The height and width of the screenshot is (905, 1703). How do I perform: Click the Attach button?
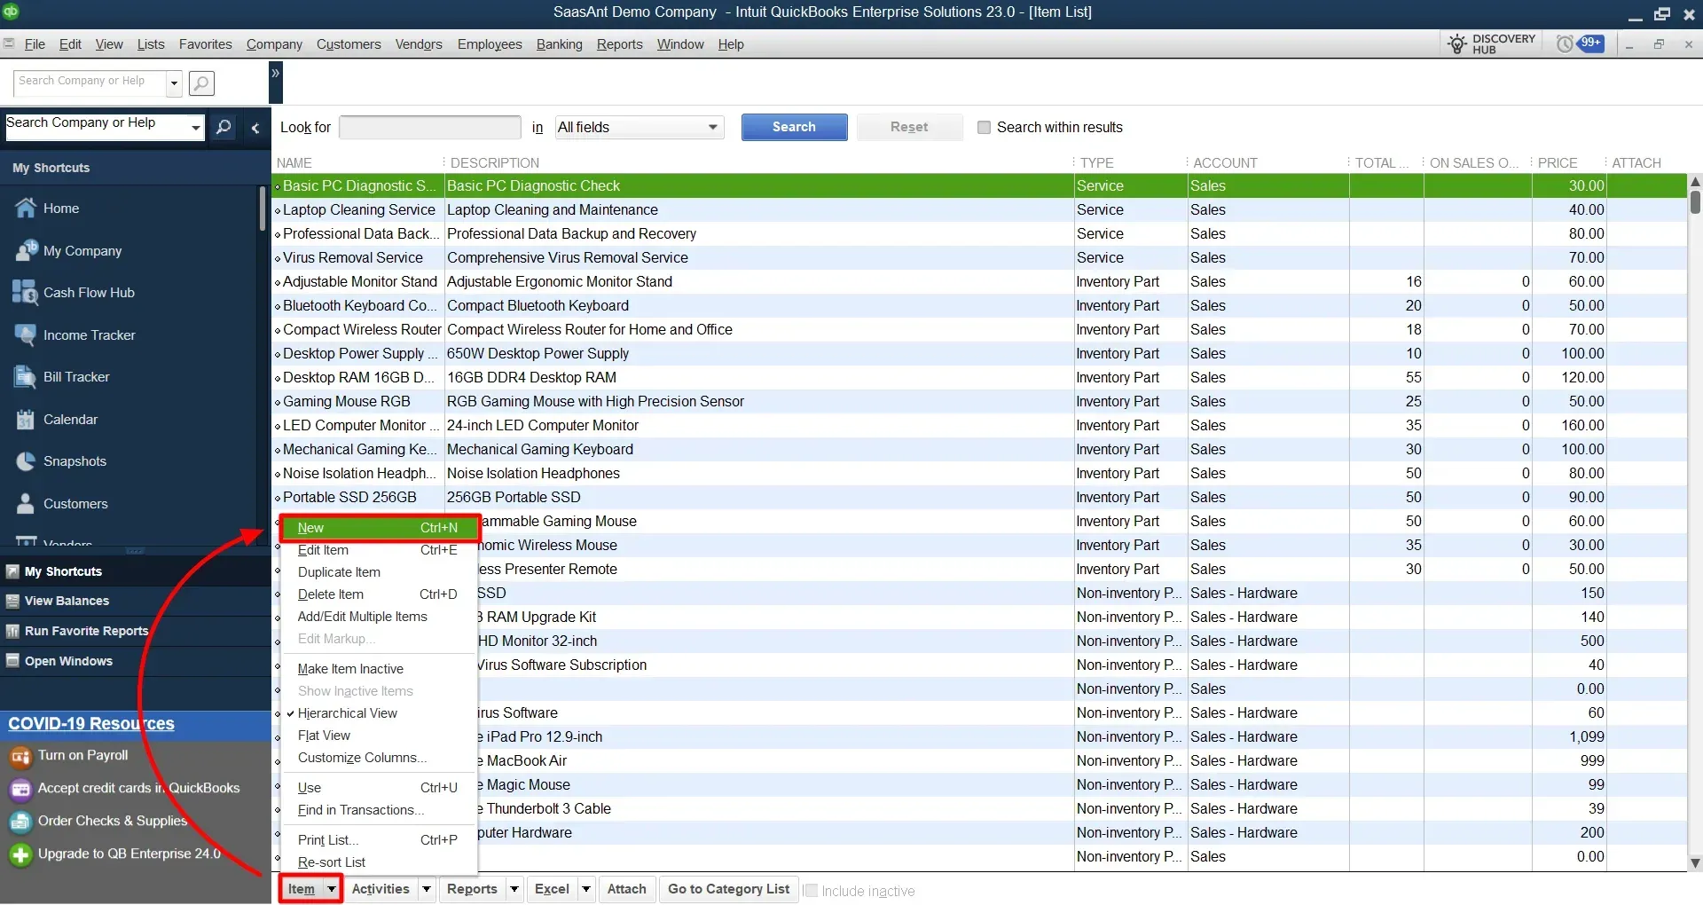(627, 889)
